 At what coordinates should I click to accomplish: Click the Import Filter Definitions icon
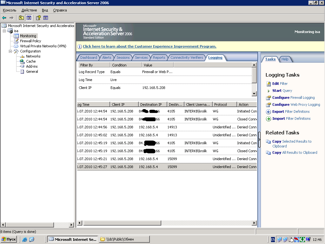[269, 119]
